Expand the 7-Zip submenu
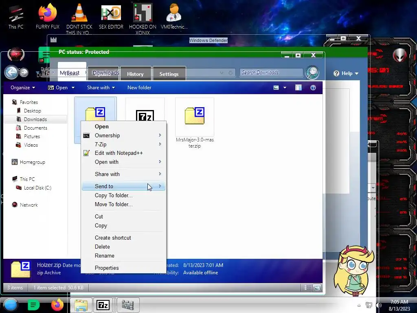 [124, 144]
